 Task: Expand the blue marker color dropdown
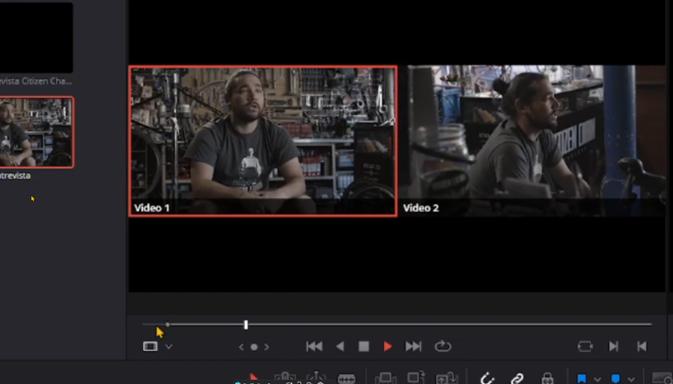point(631,378)
